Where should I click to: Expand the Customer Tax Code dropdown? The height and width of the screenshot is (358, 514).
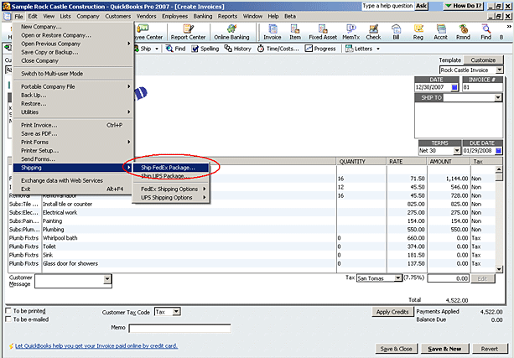point(176,312)
